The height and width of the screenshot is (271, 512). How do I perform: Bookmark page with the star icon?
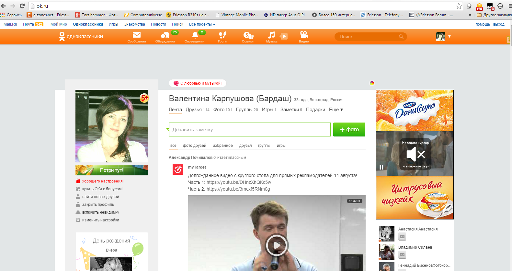(x=459, y=6)
